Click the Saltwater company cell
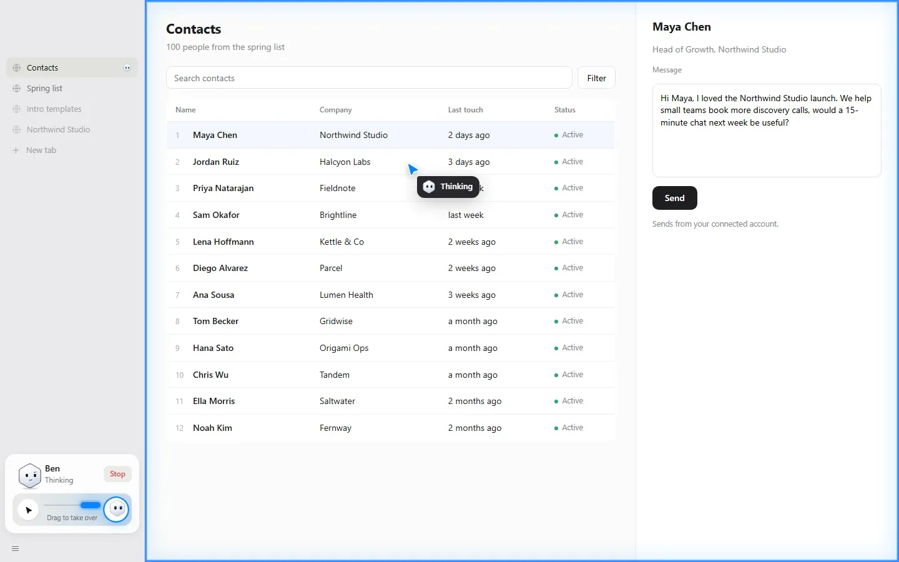899x562 pixels. 337,401
